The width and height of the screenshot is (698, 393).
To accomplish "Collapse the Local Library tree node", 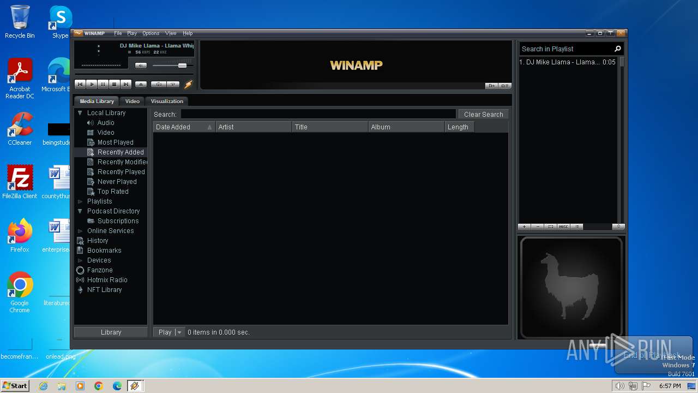I will 80,113.
